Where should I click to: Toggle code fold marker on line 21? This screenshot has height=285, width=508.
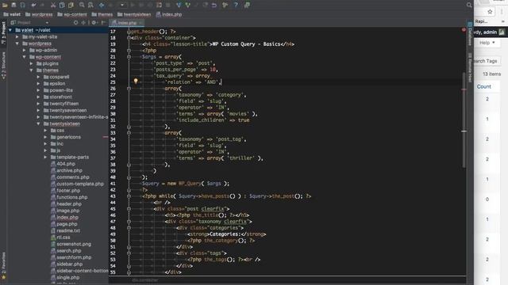pos(129,57)
